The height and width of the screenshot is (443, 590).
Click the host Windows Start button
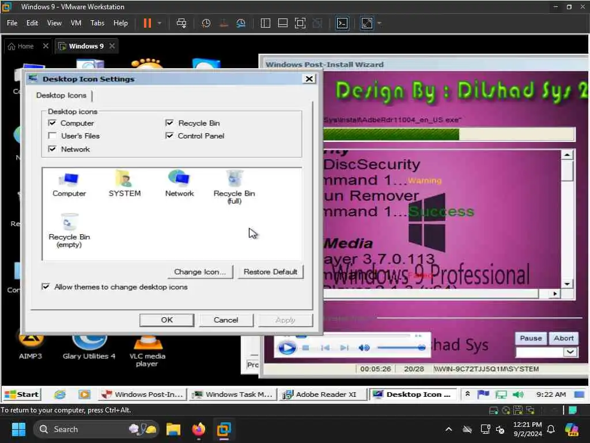tap(18, 429)
